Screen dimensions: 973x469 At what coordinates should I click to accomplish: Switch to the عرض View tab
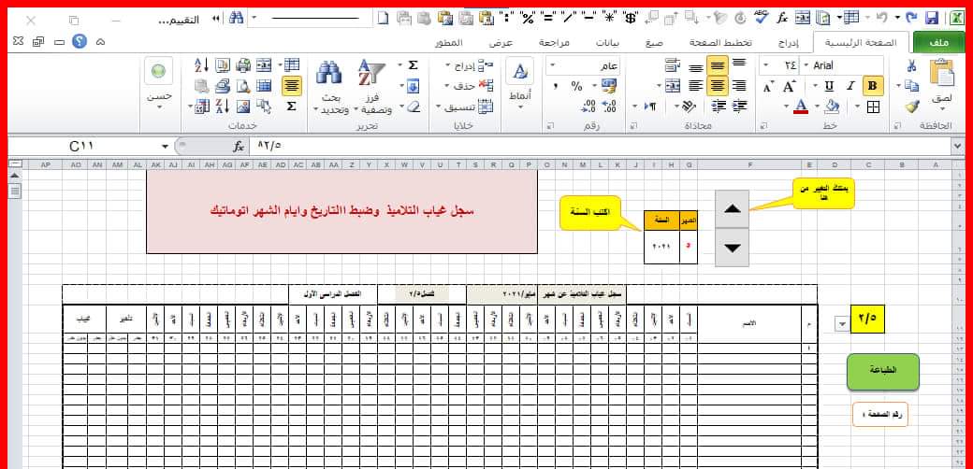(500, 43)
